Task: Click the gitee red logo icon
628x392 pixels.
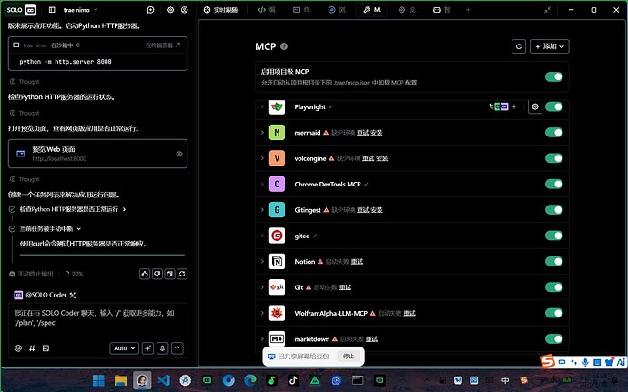Action: click(277, 236)
